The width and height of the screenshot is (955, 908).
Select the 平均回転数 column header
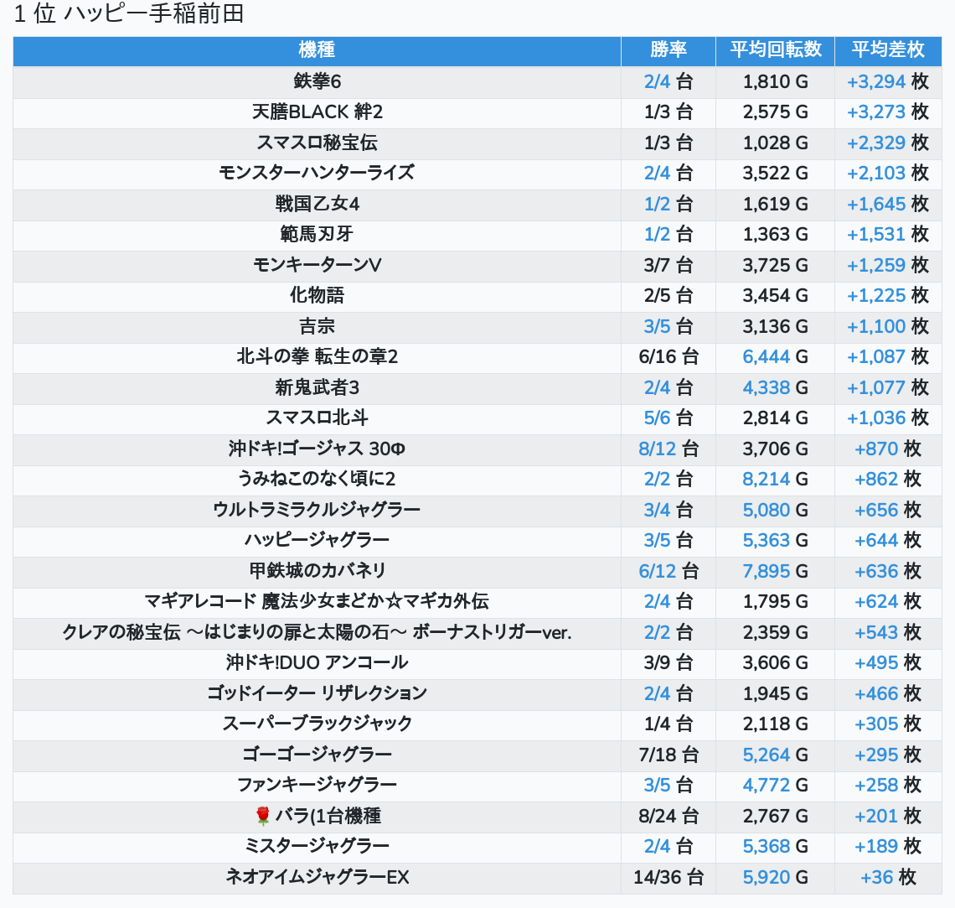point(775,50)
